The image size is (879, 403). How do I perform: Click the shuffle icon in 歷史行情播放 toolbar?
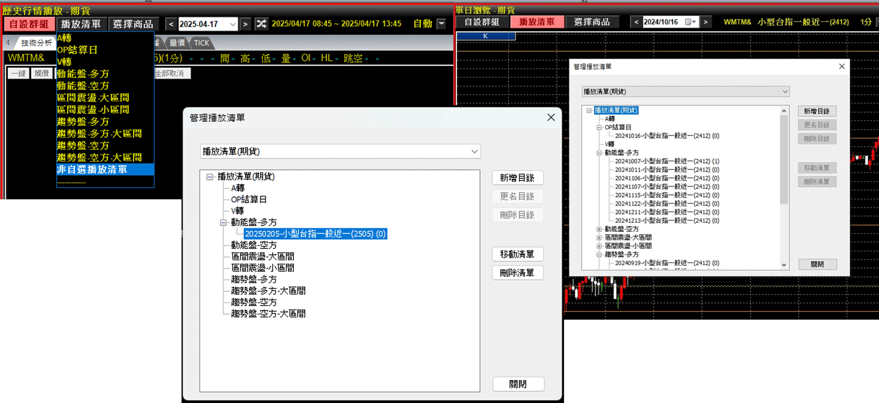[261, 24]
